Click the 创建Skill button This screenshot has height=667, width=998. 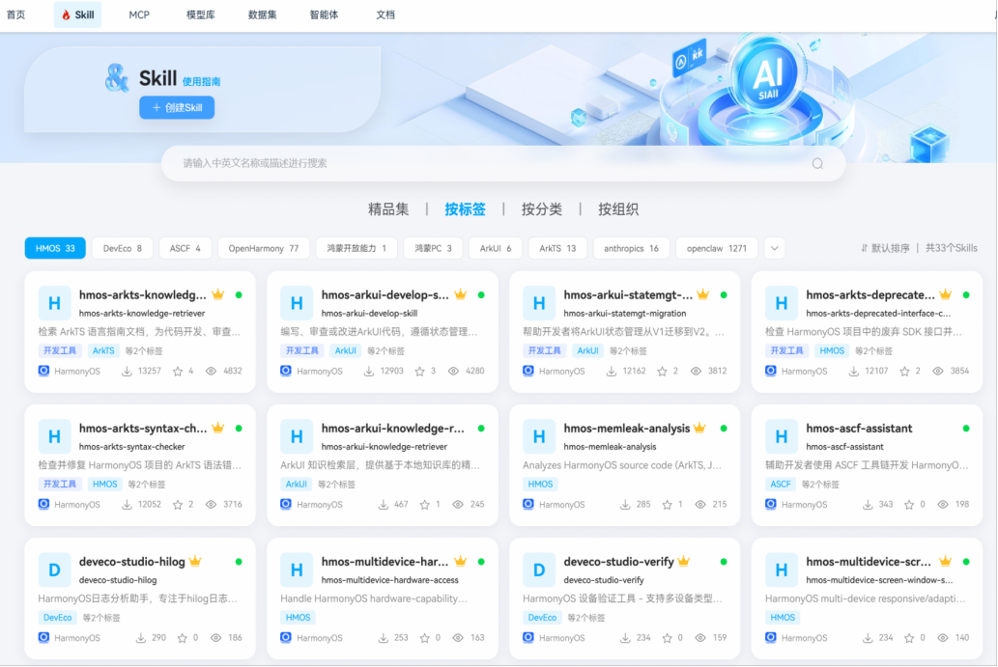point(177,107)
